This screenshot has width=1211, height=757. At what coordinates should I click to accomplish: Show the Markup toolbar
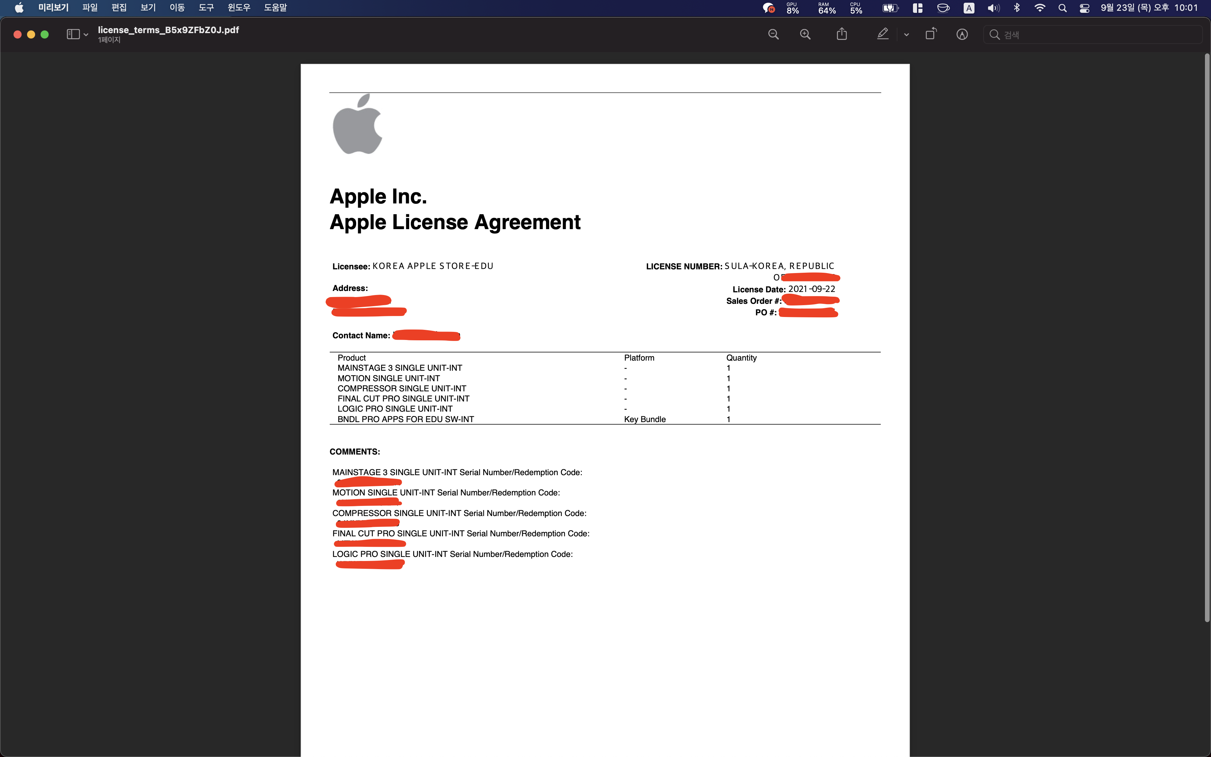pos(962,34)
